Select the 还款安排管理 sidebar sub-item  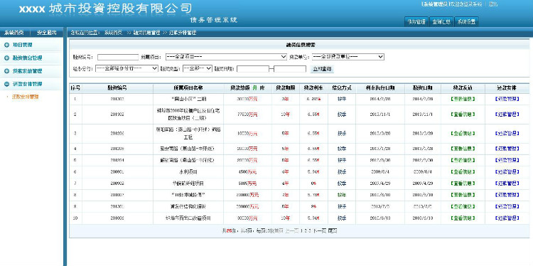26,97
